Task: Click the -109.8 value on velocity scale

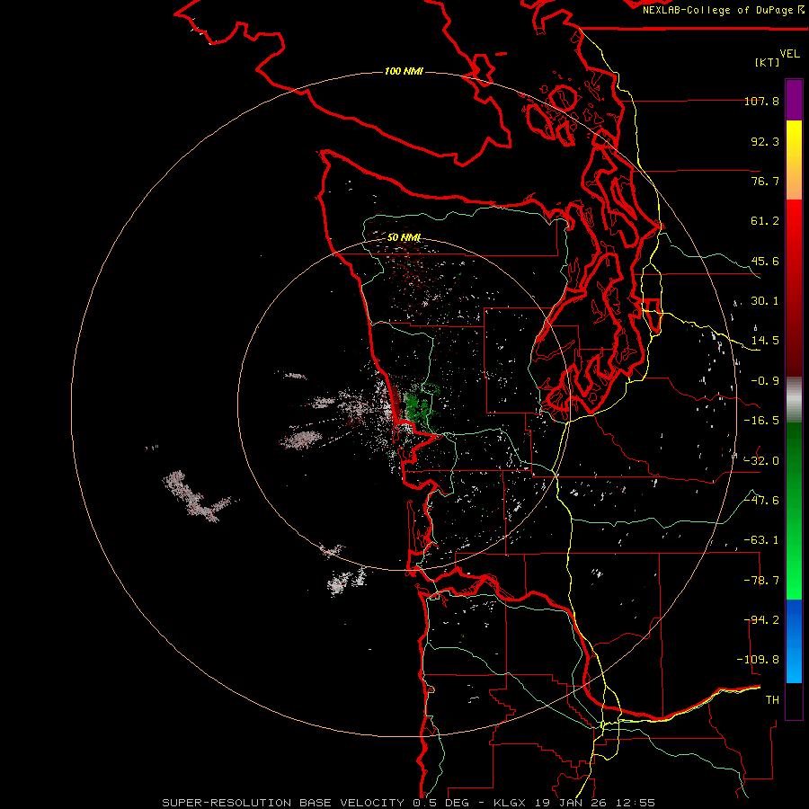Action: (758, 660)
